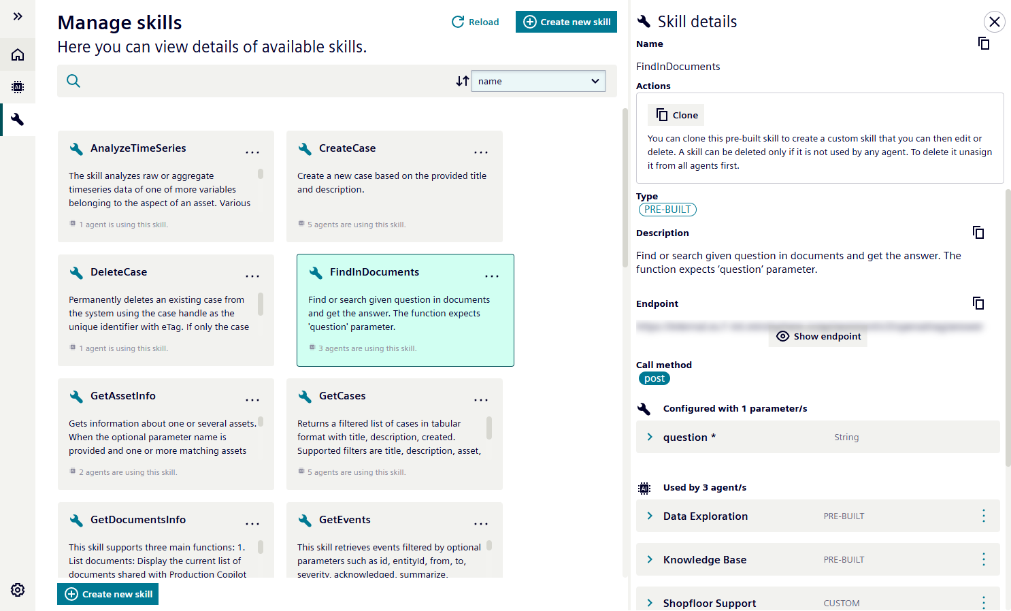
Task: Open the sort by name dropdown
Action: point(538,81)
